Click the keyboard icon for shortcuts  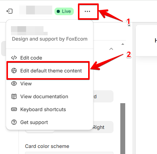[14, 109]
